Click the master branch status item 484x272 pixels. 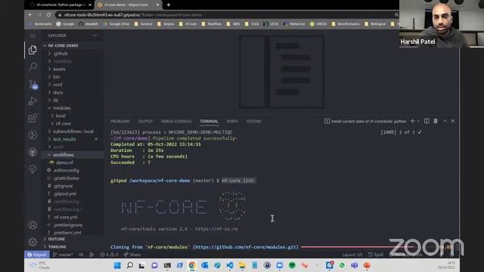click(x=64, y=255)
